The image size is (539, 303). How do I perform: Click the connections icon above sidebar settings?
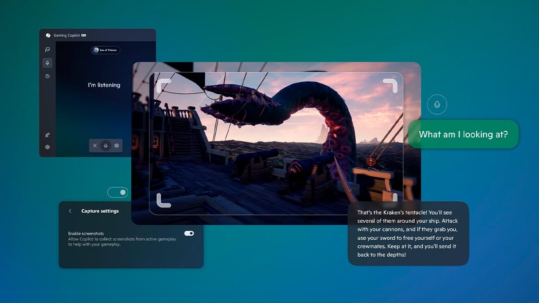tap(48, 135)
